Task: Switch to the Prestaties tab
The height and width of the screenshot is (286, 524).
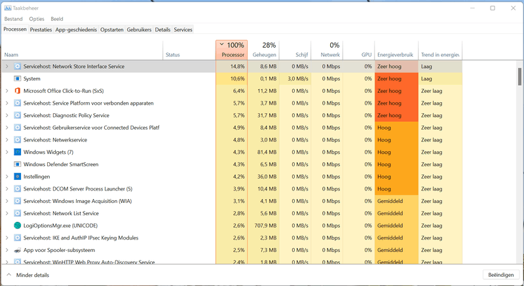Action: [x=41, y=29]
